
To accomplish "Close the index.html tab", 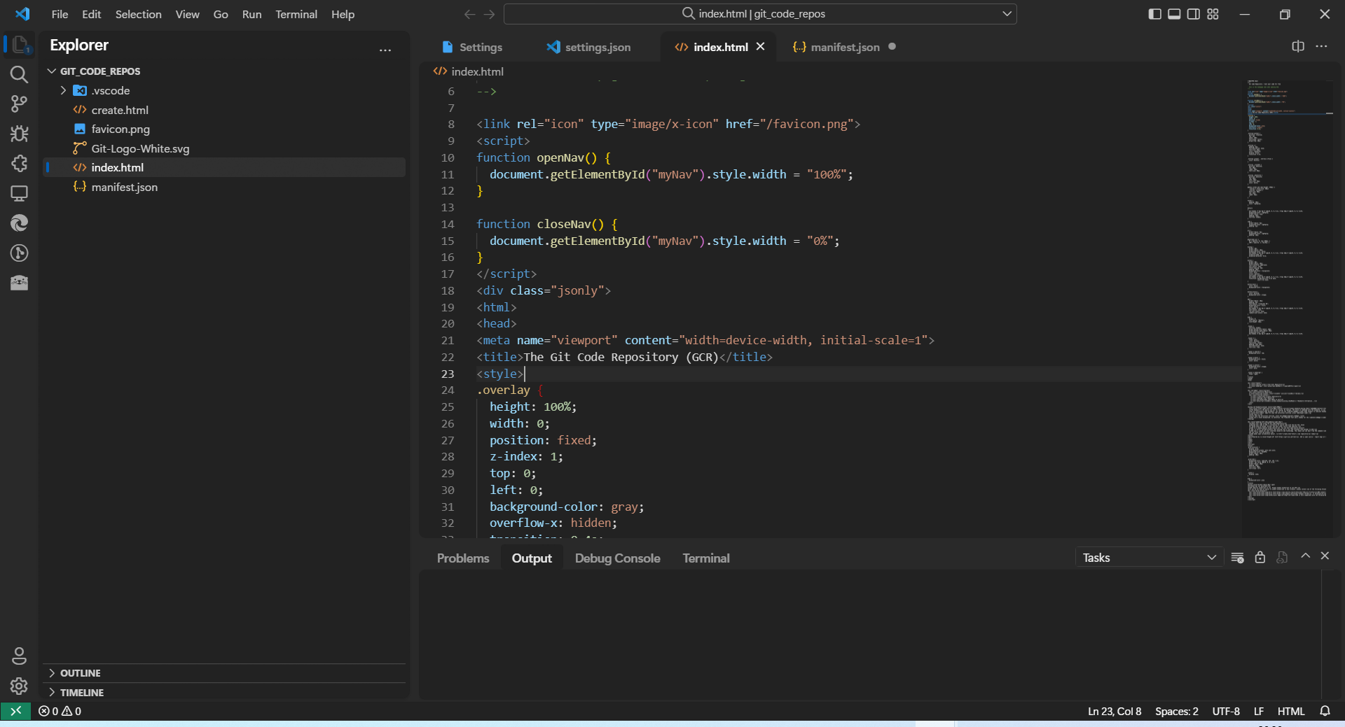I will pyautogui.click(x=761, y=46).
